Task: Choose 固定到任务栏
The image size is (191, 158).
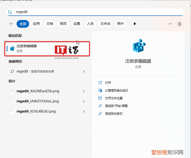Action: tap(114, 114)
